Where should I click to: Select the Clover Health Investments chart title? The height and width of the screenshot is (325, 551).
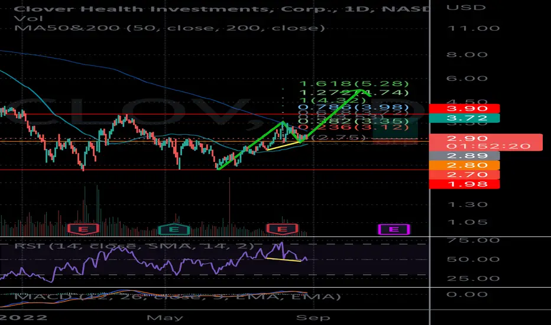(x=221, y=9)
